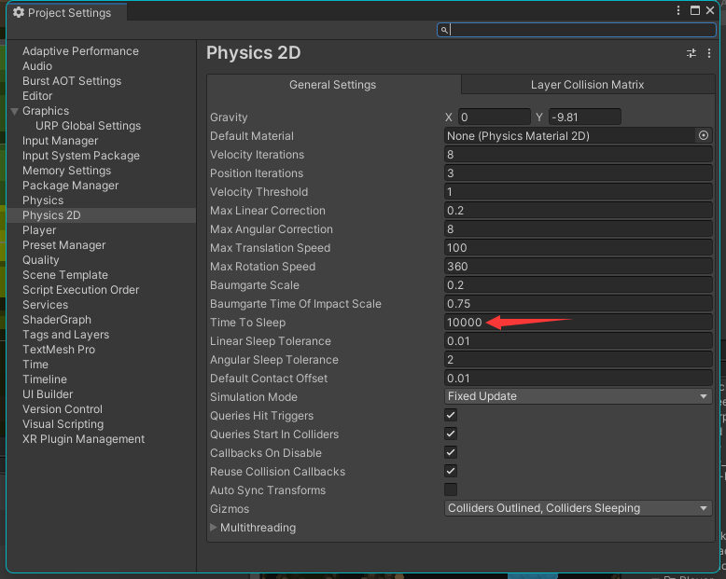Click the window kebab menu icon
This screenshot has height=579, width=726.
click(678, 10)
